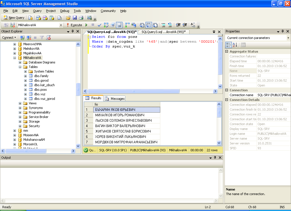Click Object Explorer vertical scrollbar thumb

[78, 89]
